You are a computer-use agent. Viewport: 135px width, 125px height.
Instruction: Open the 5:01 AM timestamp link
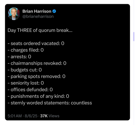tap(15, 116)
